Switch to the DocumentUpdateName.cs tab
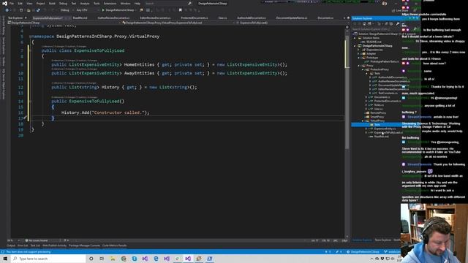Viewport: 468px width, 263px height. click(291, 18)
